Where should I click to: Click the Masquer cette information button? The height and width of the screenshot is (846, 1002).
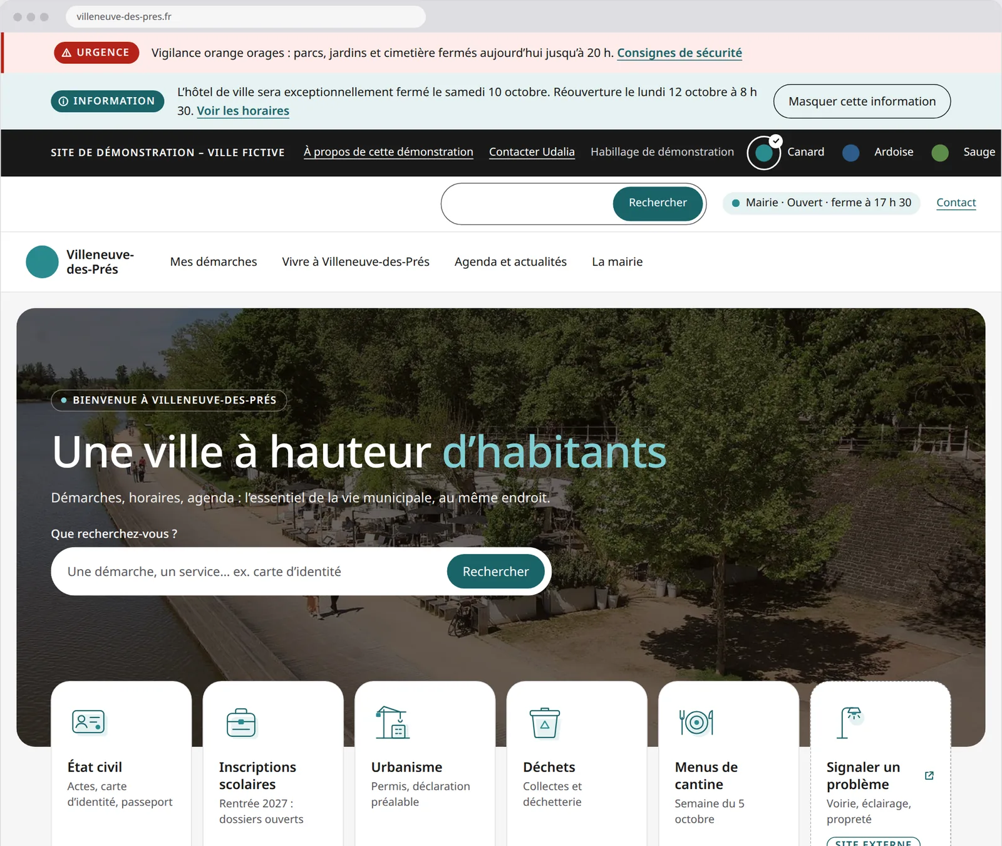tap(862, 102)
